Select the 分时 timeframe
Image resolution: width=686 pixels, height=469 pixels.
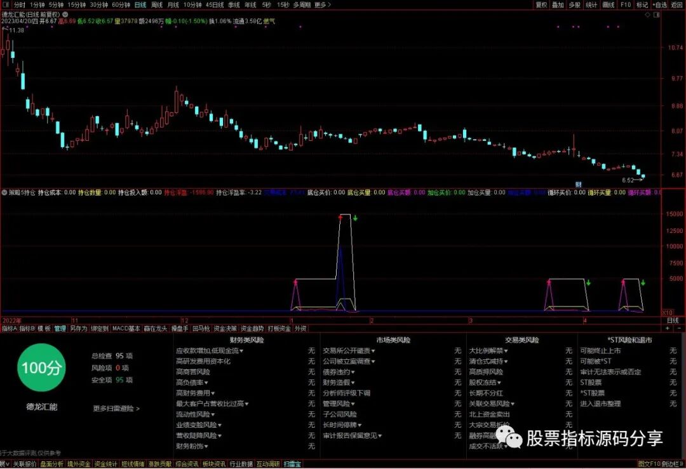click(x=20, y=5)
